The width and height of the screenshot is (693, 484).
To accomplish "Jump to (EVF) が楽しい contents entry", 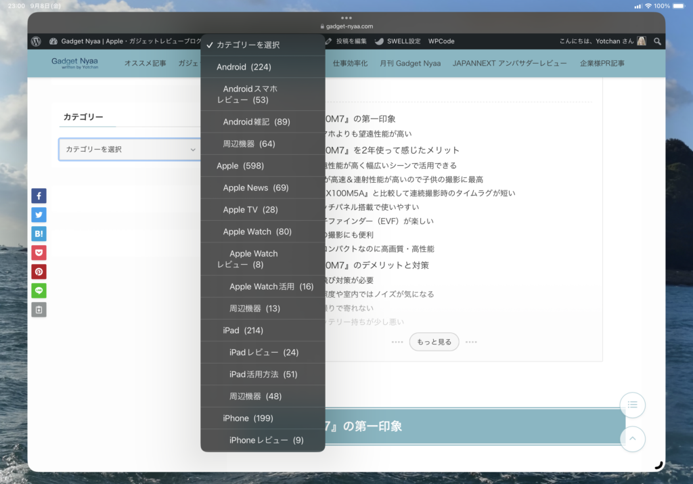I will click(380, 221).
